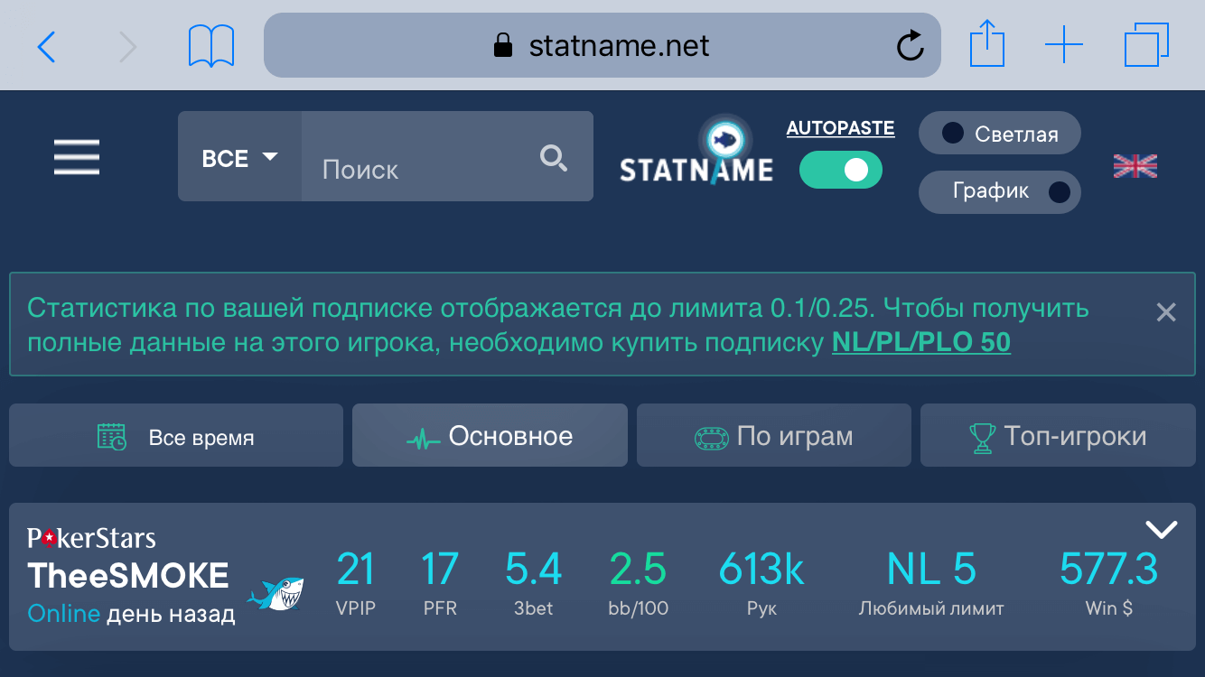Click the pulse icon beside Основное

click(x=423, y=440)
